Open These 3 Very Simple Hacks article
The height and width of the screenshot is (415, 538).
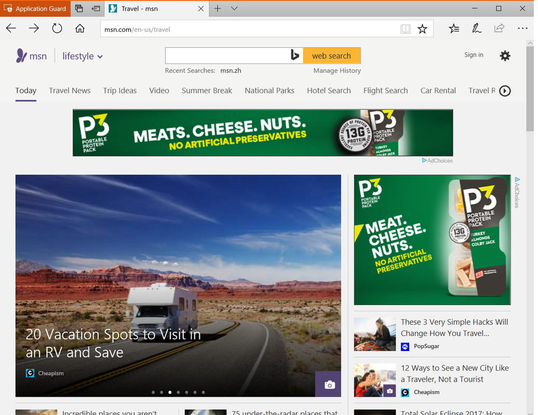pos(455,328)
